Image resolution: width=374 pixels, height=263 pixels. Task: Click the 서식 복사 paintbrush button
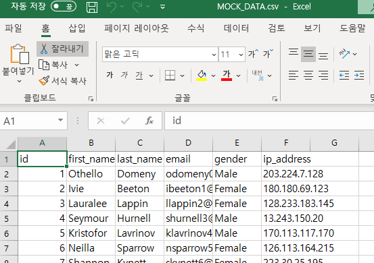point(62,81)
